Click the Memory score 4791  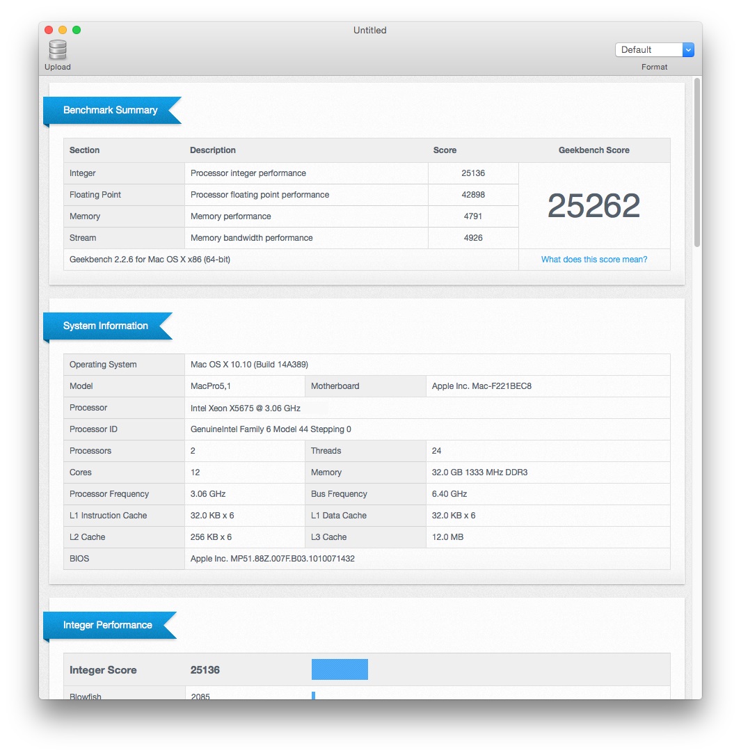pos(473,216)
